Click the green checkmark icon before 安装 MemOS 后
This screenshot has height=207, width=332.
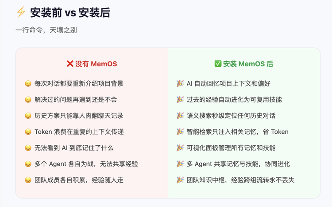point(218,64)
